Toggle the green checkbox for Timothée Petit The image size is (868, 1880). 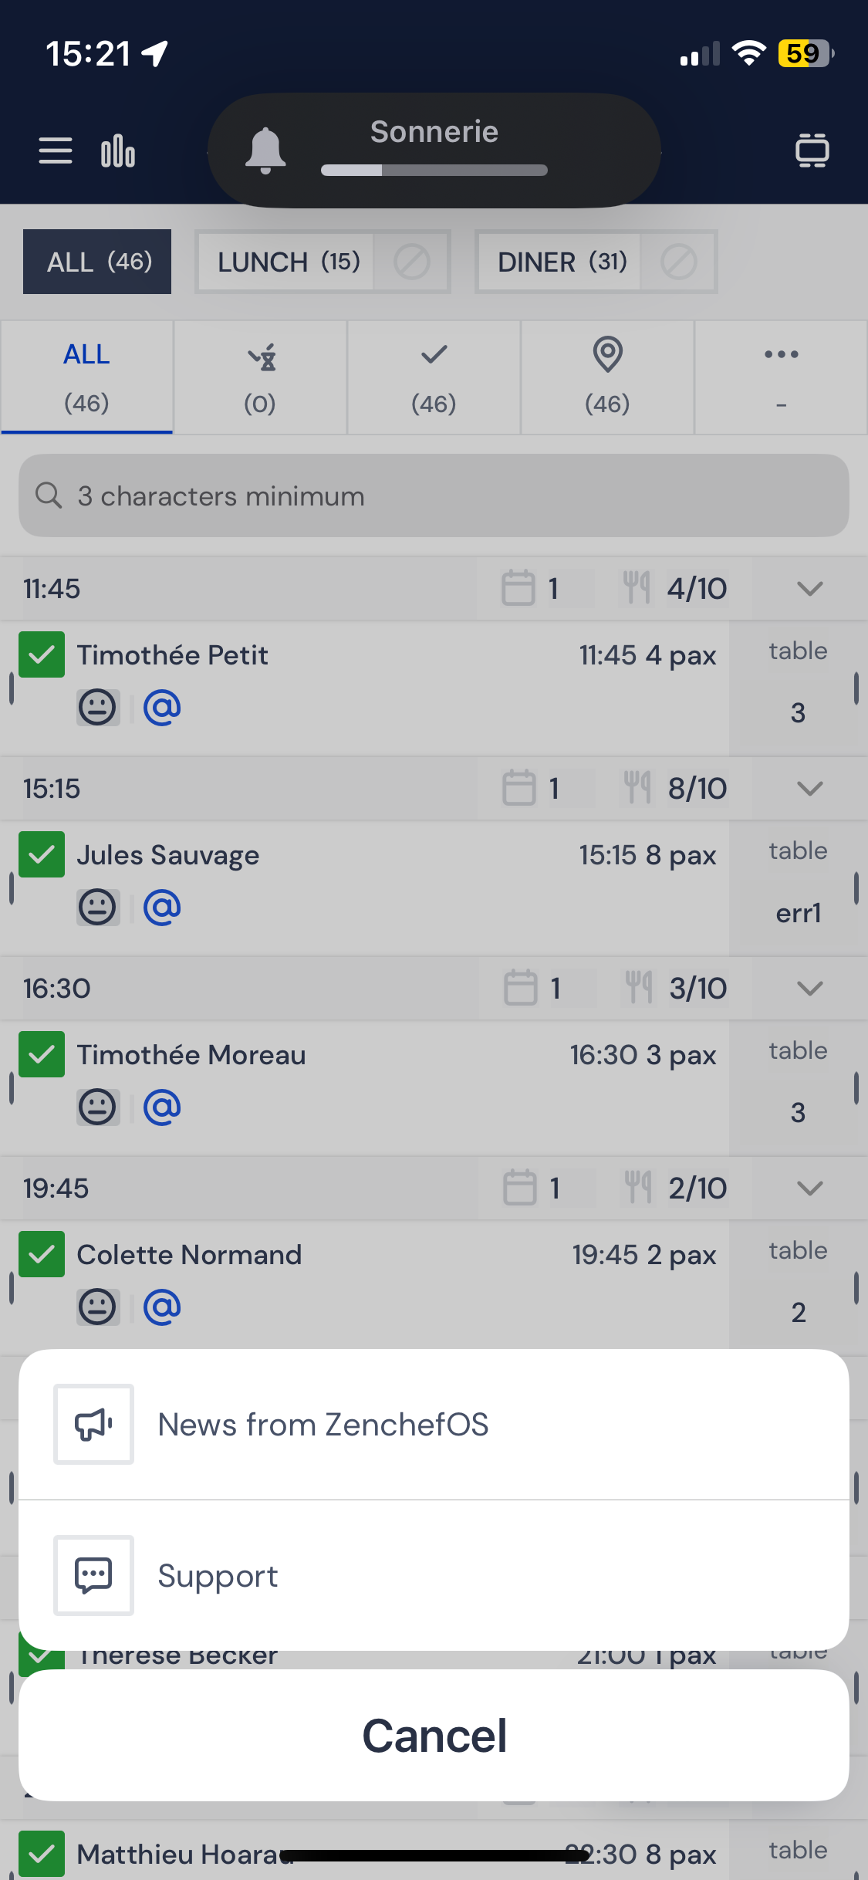pyautogui.click(x=42, y=654)
